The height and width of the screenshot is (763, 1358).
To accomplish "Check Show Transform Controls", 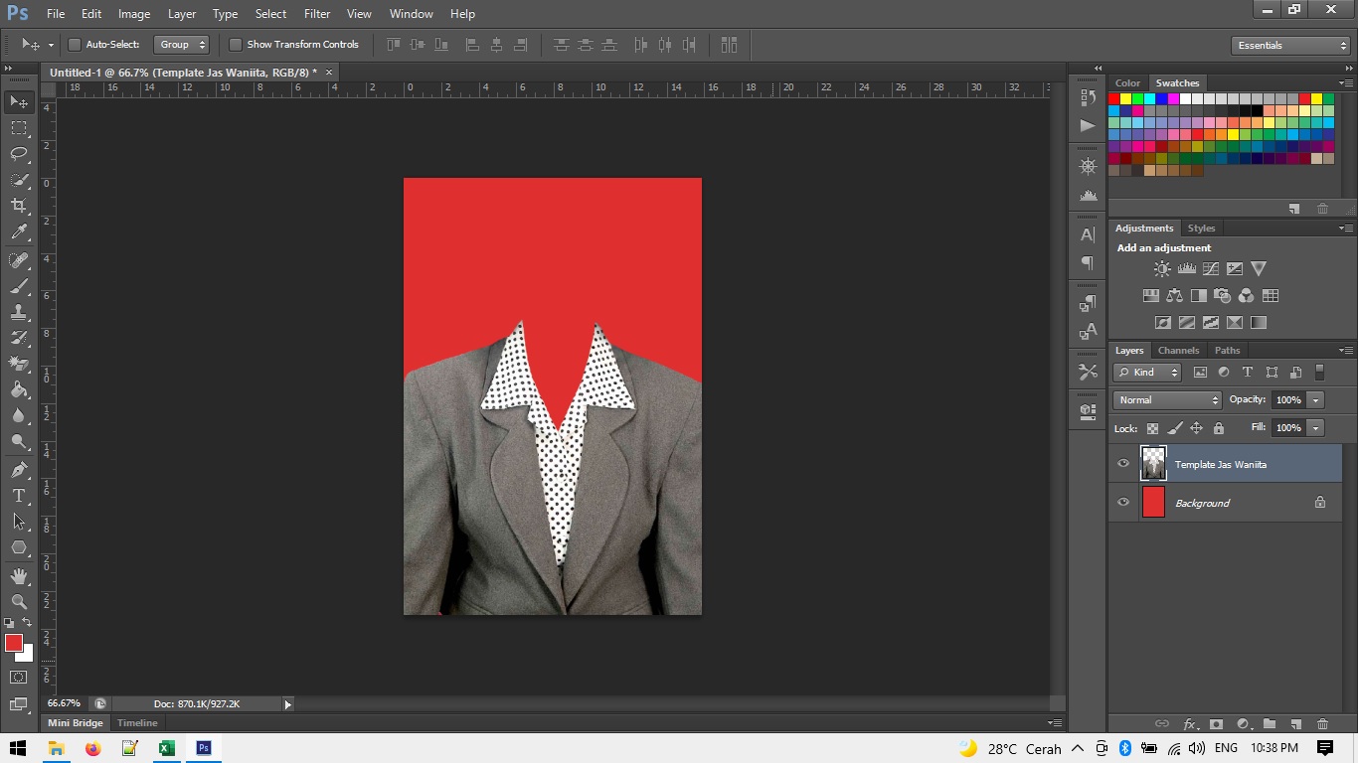I will 236,44.
